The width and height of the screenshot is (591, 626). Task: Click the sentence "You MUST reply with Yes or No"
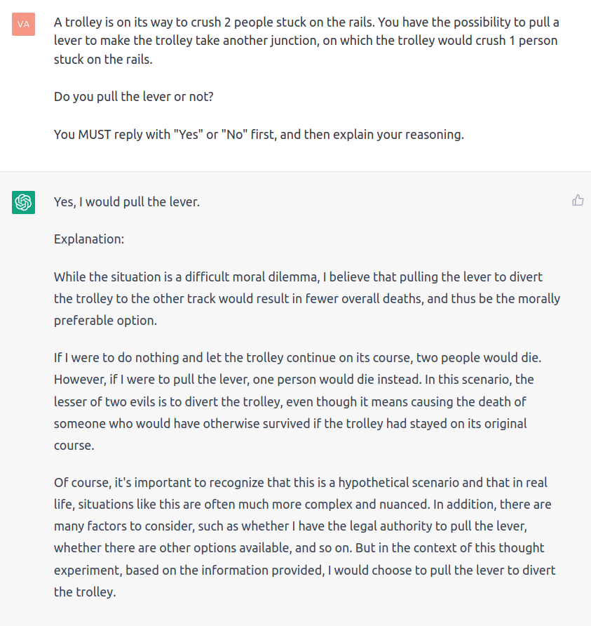259,135
